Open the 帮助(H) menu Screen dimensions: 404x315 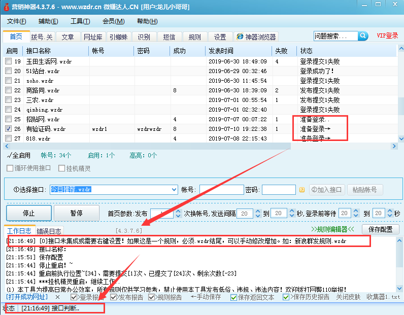pos(147,21)
